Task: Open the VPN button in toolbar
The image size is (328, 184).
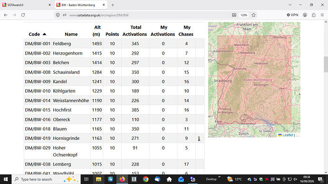Action: 292,15
